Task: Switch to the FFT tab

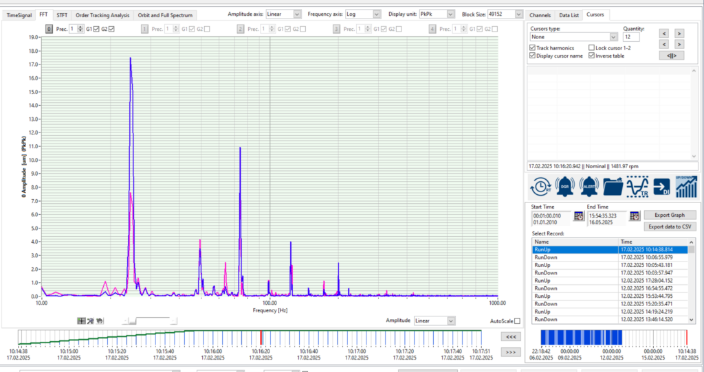Action: pos(43,15)
